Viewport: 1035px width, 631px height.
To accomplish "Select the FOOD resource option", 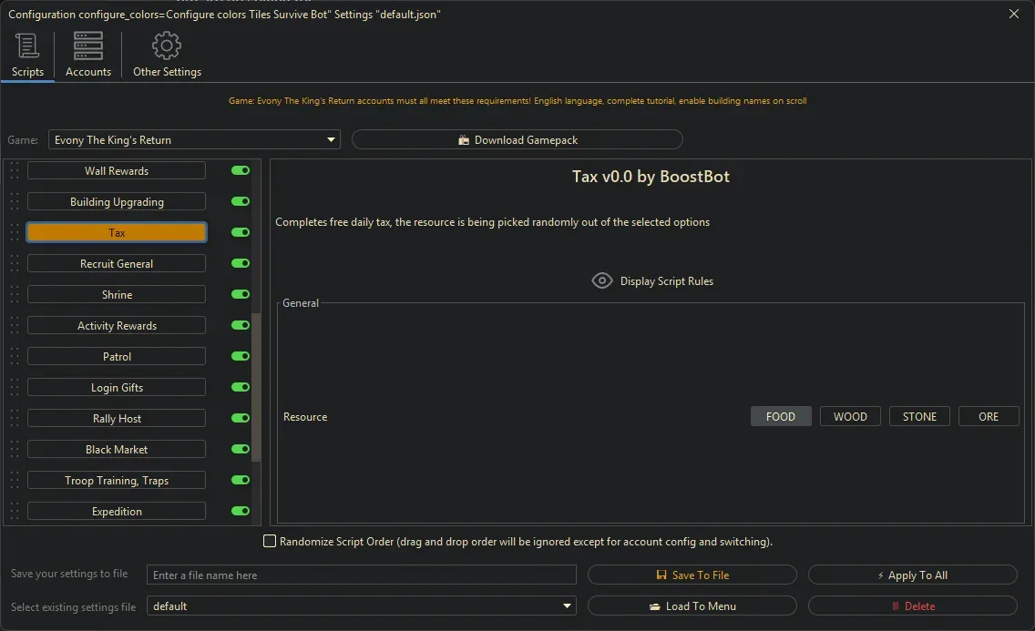I will (781, 416).
